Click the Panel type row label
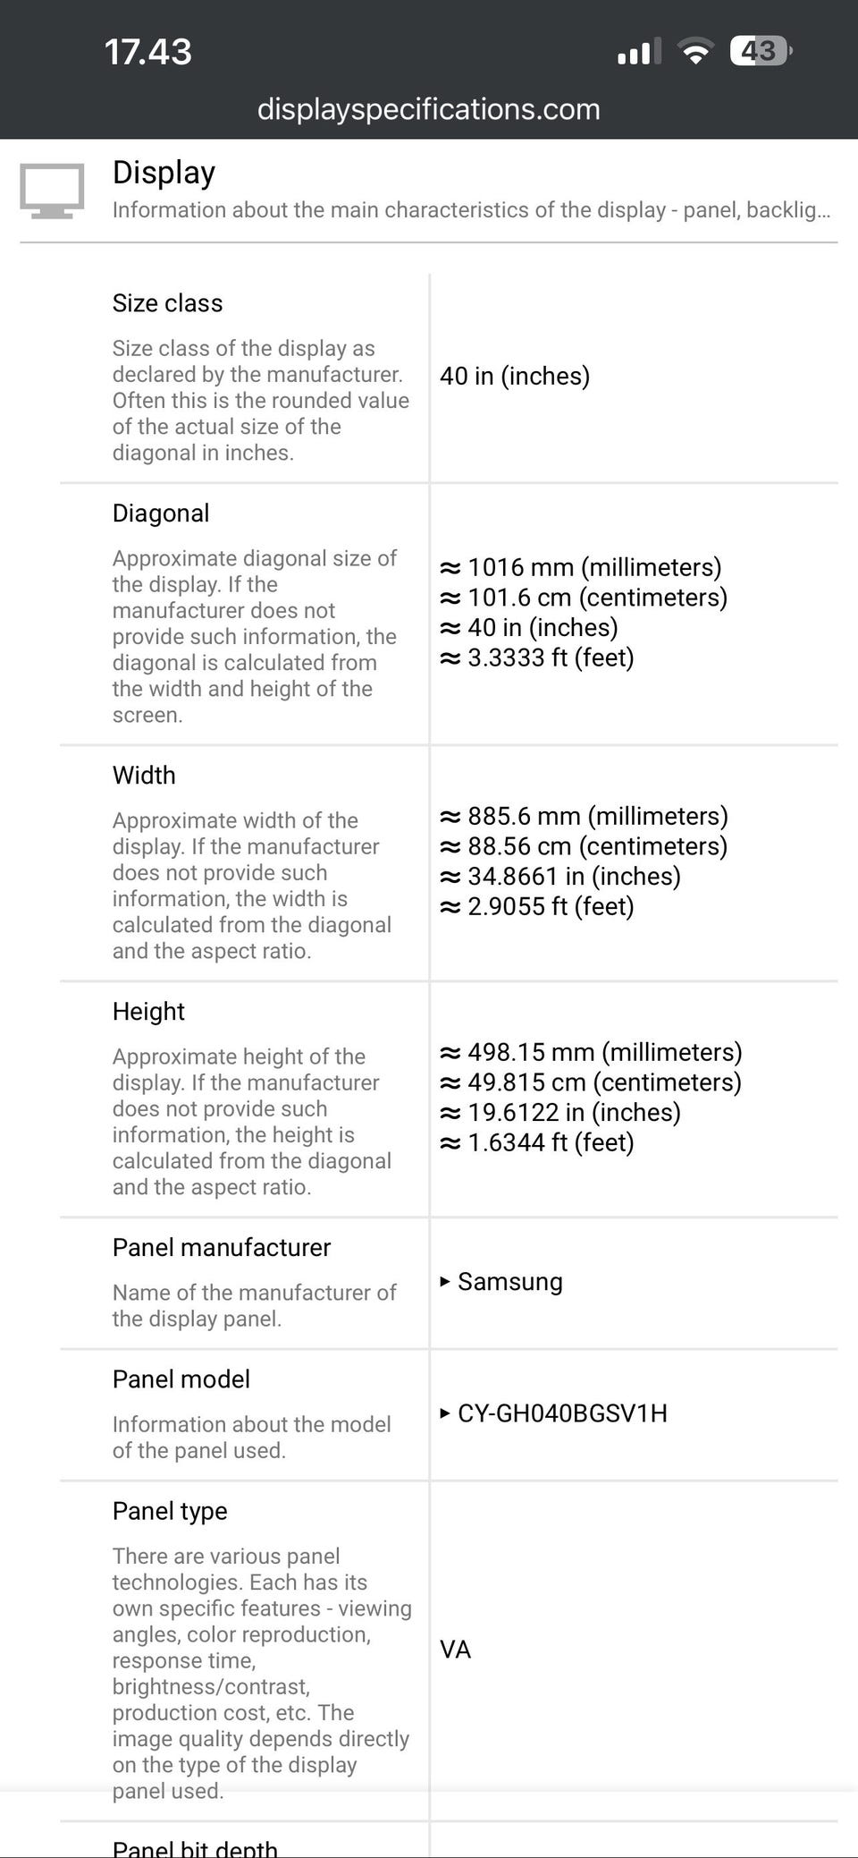The width and height of the screenshot is (858, 1858). (170, 1511)
